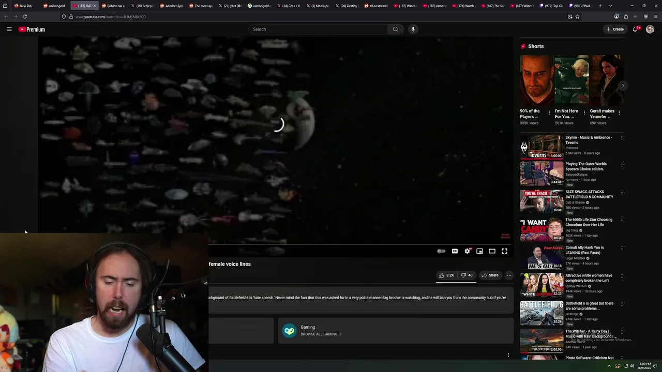Switch to the Grok / X browser tab
Screen dimensions: 662x372
tap(289, 6)
